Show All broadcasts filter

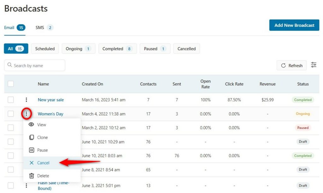click(x=16, y=49)
